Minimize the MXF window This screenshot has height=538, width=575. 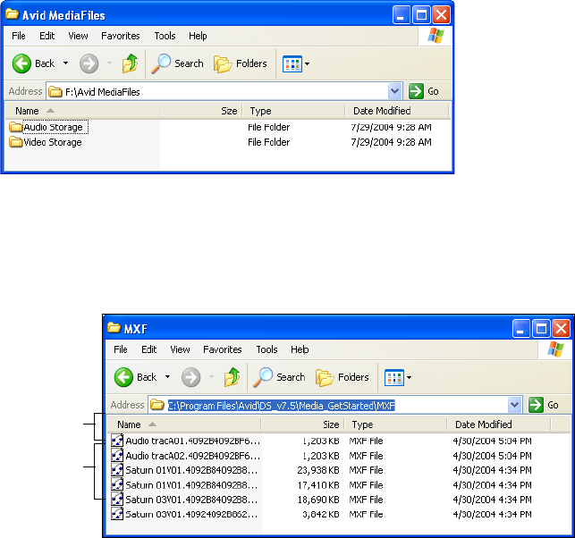coord(521,328)
